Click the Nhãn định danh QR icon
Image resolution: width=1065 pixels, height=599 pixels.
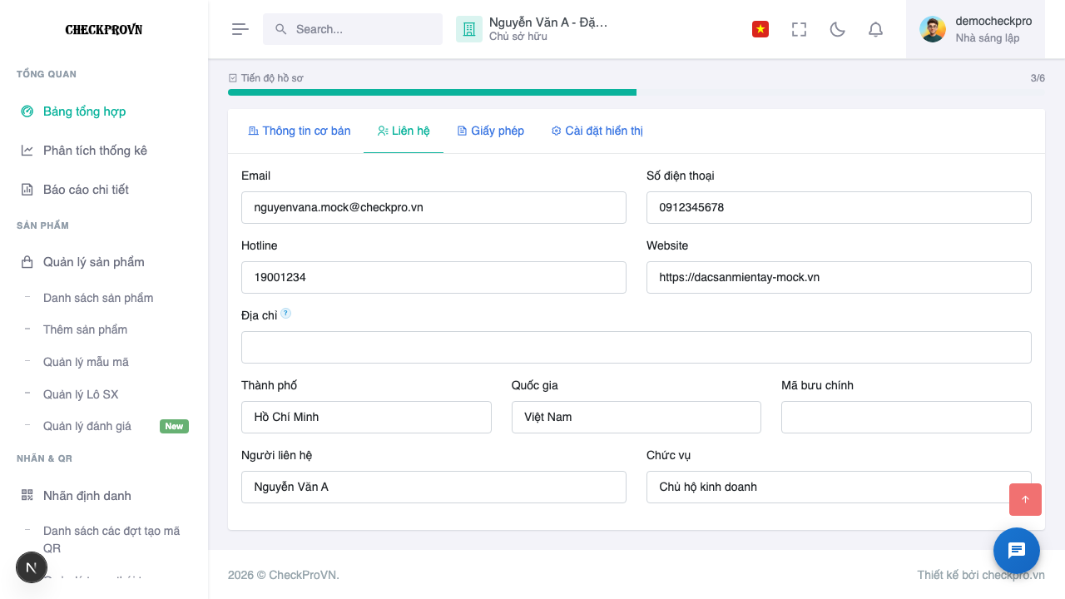tap(27, 496)
